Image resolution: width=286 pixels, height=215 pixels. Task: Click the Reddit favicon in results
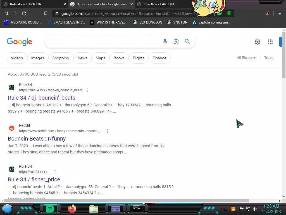(12, 128)
